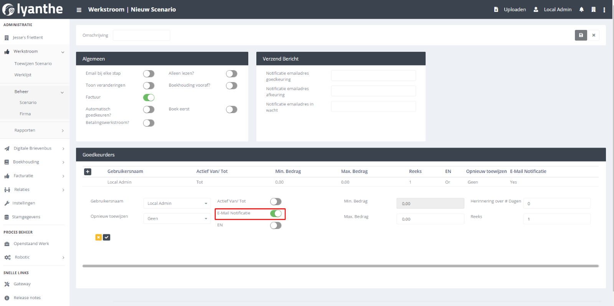614x306 pixels.
Task: Click the save scenario disk icon
Action: pyautogui.click(x=581, y=35)
